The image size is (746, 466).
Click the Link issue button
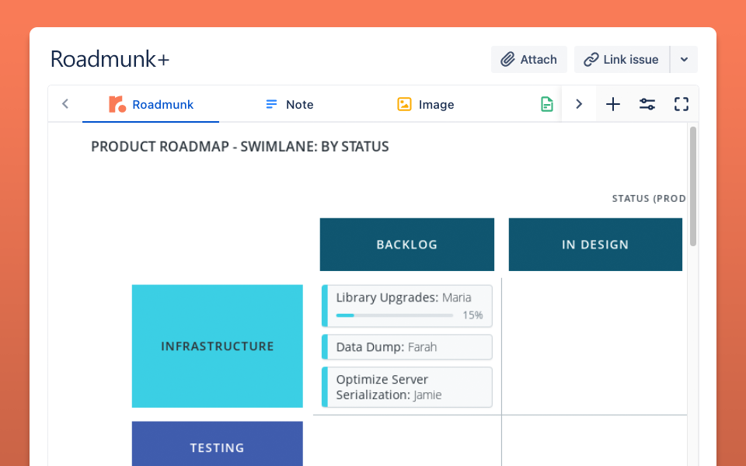[x=622, y=60]
